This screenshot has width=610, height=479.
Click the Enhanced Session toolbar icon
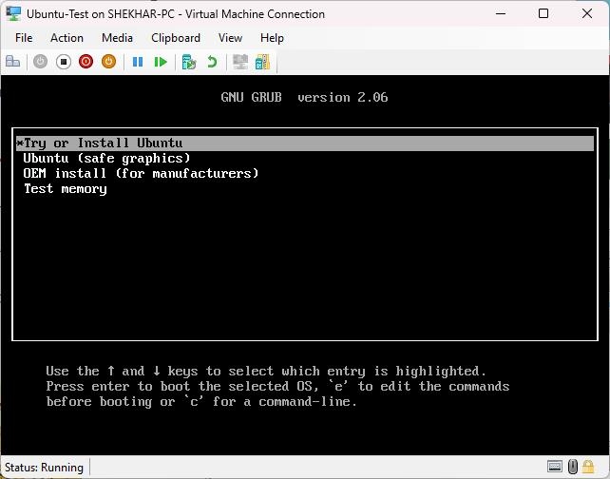click(240, 62)
